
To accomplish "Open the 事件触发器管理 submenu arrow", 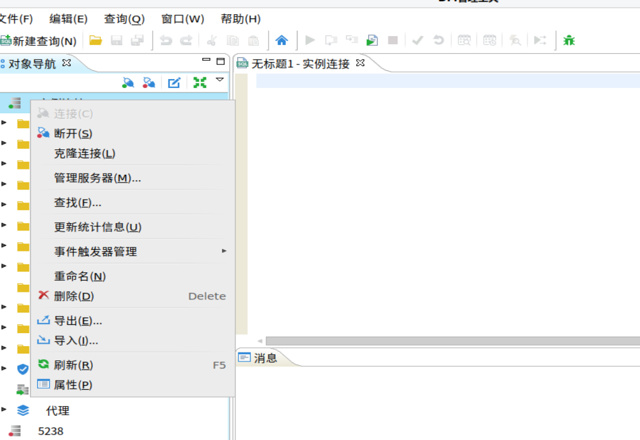I will (x=224, y=250).
